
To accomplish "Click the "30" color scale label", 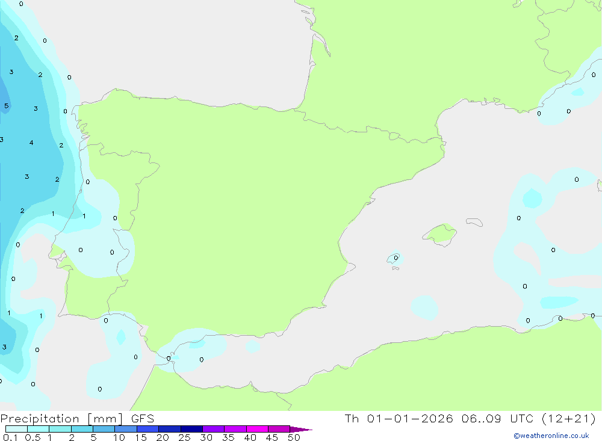I will pos(206,437).
